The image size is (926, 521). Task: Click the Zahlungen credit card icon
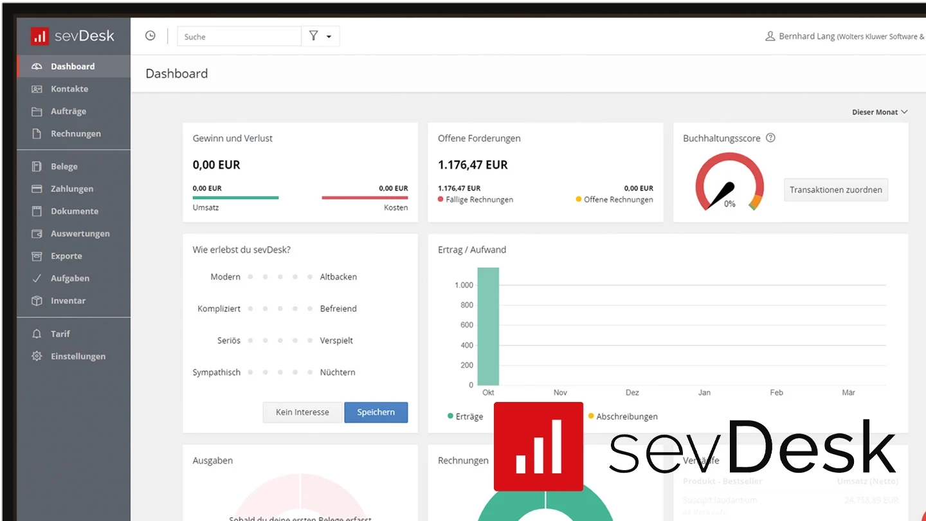point(37,189)
